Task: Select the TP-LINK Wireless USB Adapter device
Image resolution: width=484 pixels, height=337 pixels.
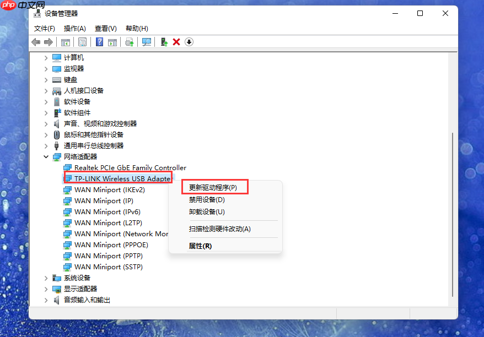Action: tap(117, 178)
